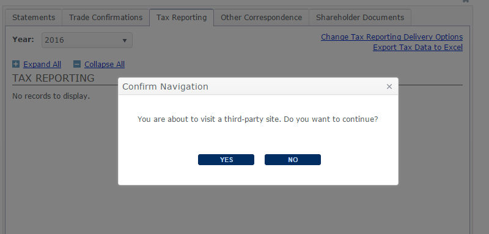Click the TAX REPORTING section heading

(x=53, y=78)
